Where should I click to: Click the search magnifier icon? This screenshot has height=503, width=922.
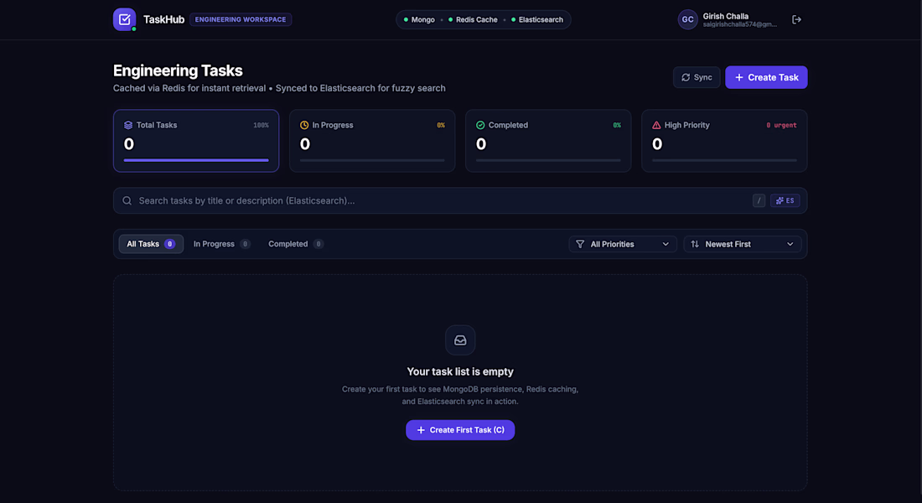[127, 200]
